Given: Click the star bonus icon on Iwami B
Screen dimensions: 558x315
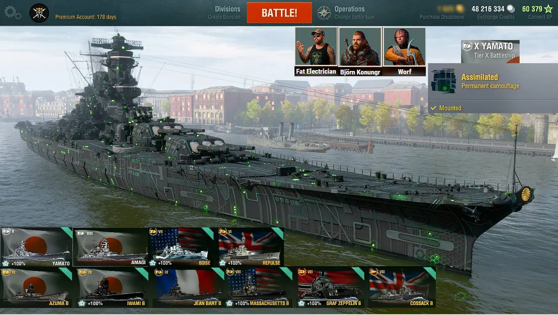Looking at the screenshot, I should tap(81, 303).
